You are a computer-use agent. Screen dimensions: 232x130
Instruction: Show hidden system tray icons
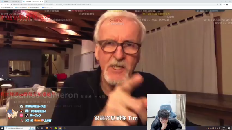(x=206, y=128)
